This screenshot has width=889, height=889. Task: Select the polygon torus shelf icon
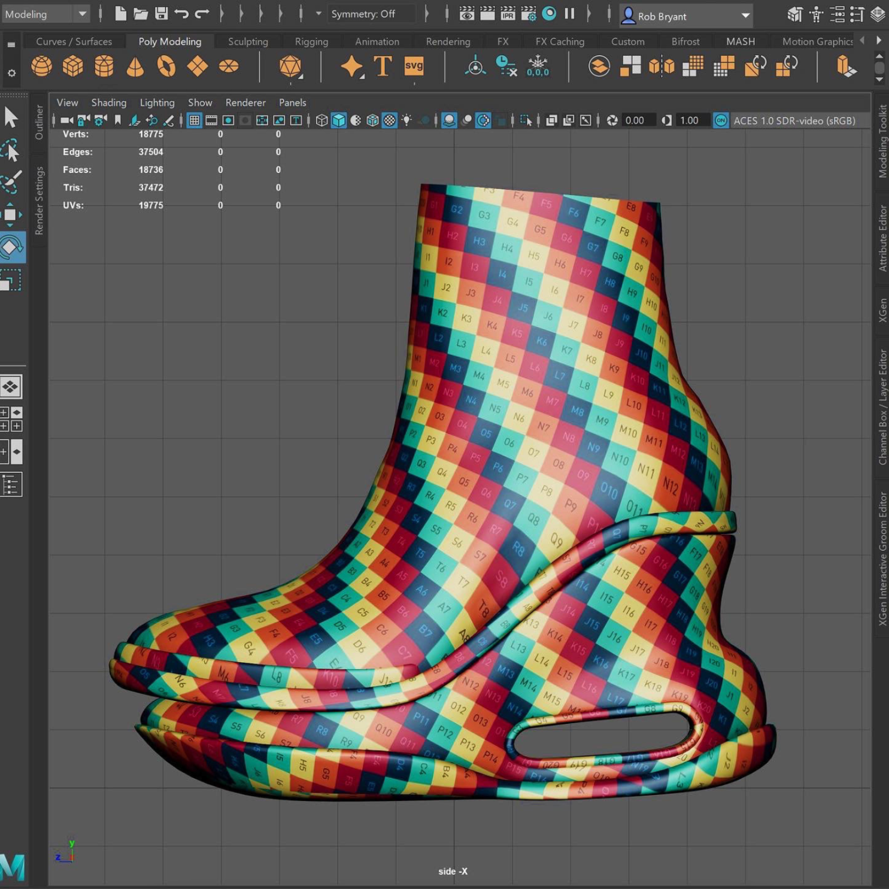[x=166, y=66]
